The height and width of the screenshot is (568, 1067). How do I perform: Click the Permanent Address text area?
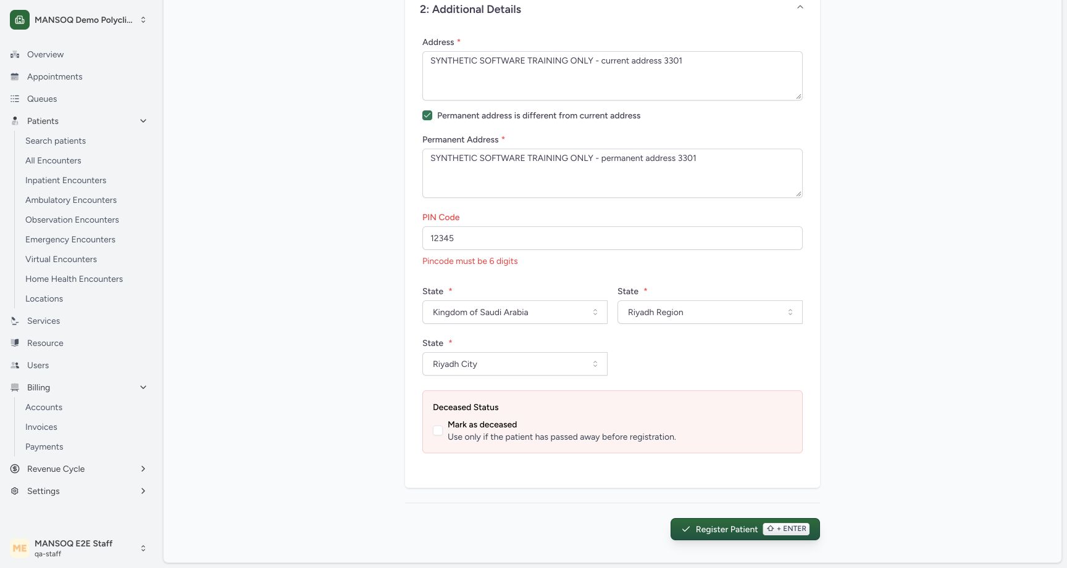[613, 173]
